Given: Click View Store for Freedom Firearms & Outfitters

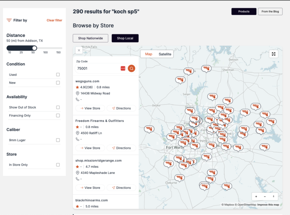Looking at the screenshot, I should click(x=90, y=148).
